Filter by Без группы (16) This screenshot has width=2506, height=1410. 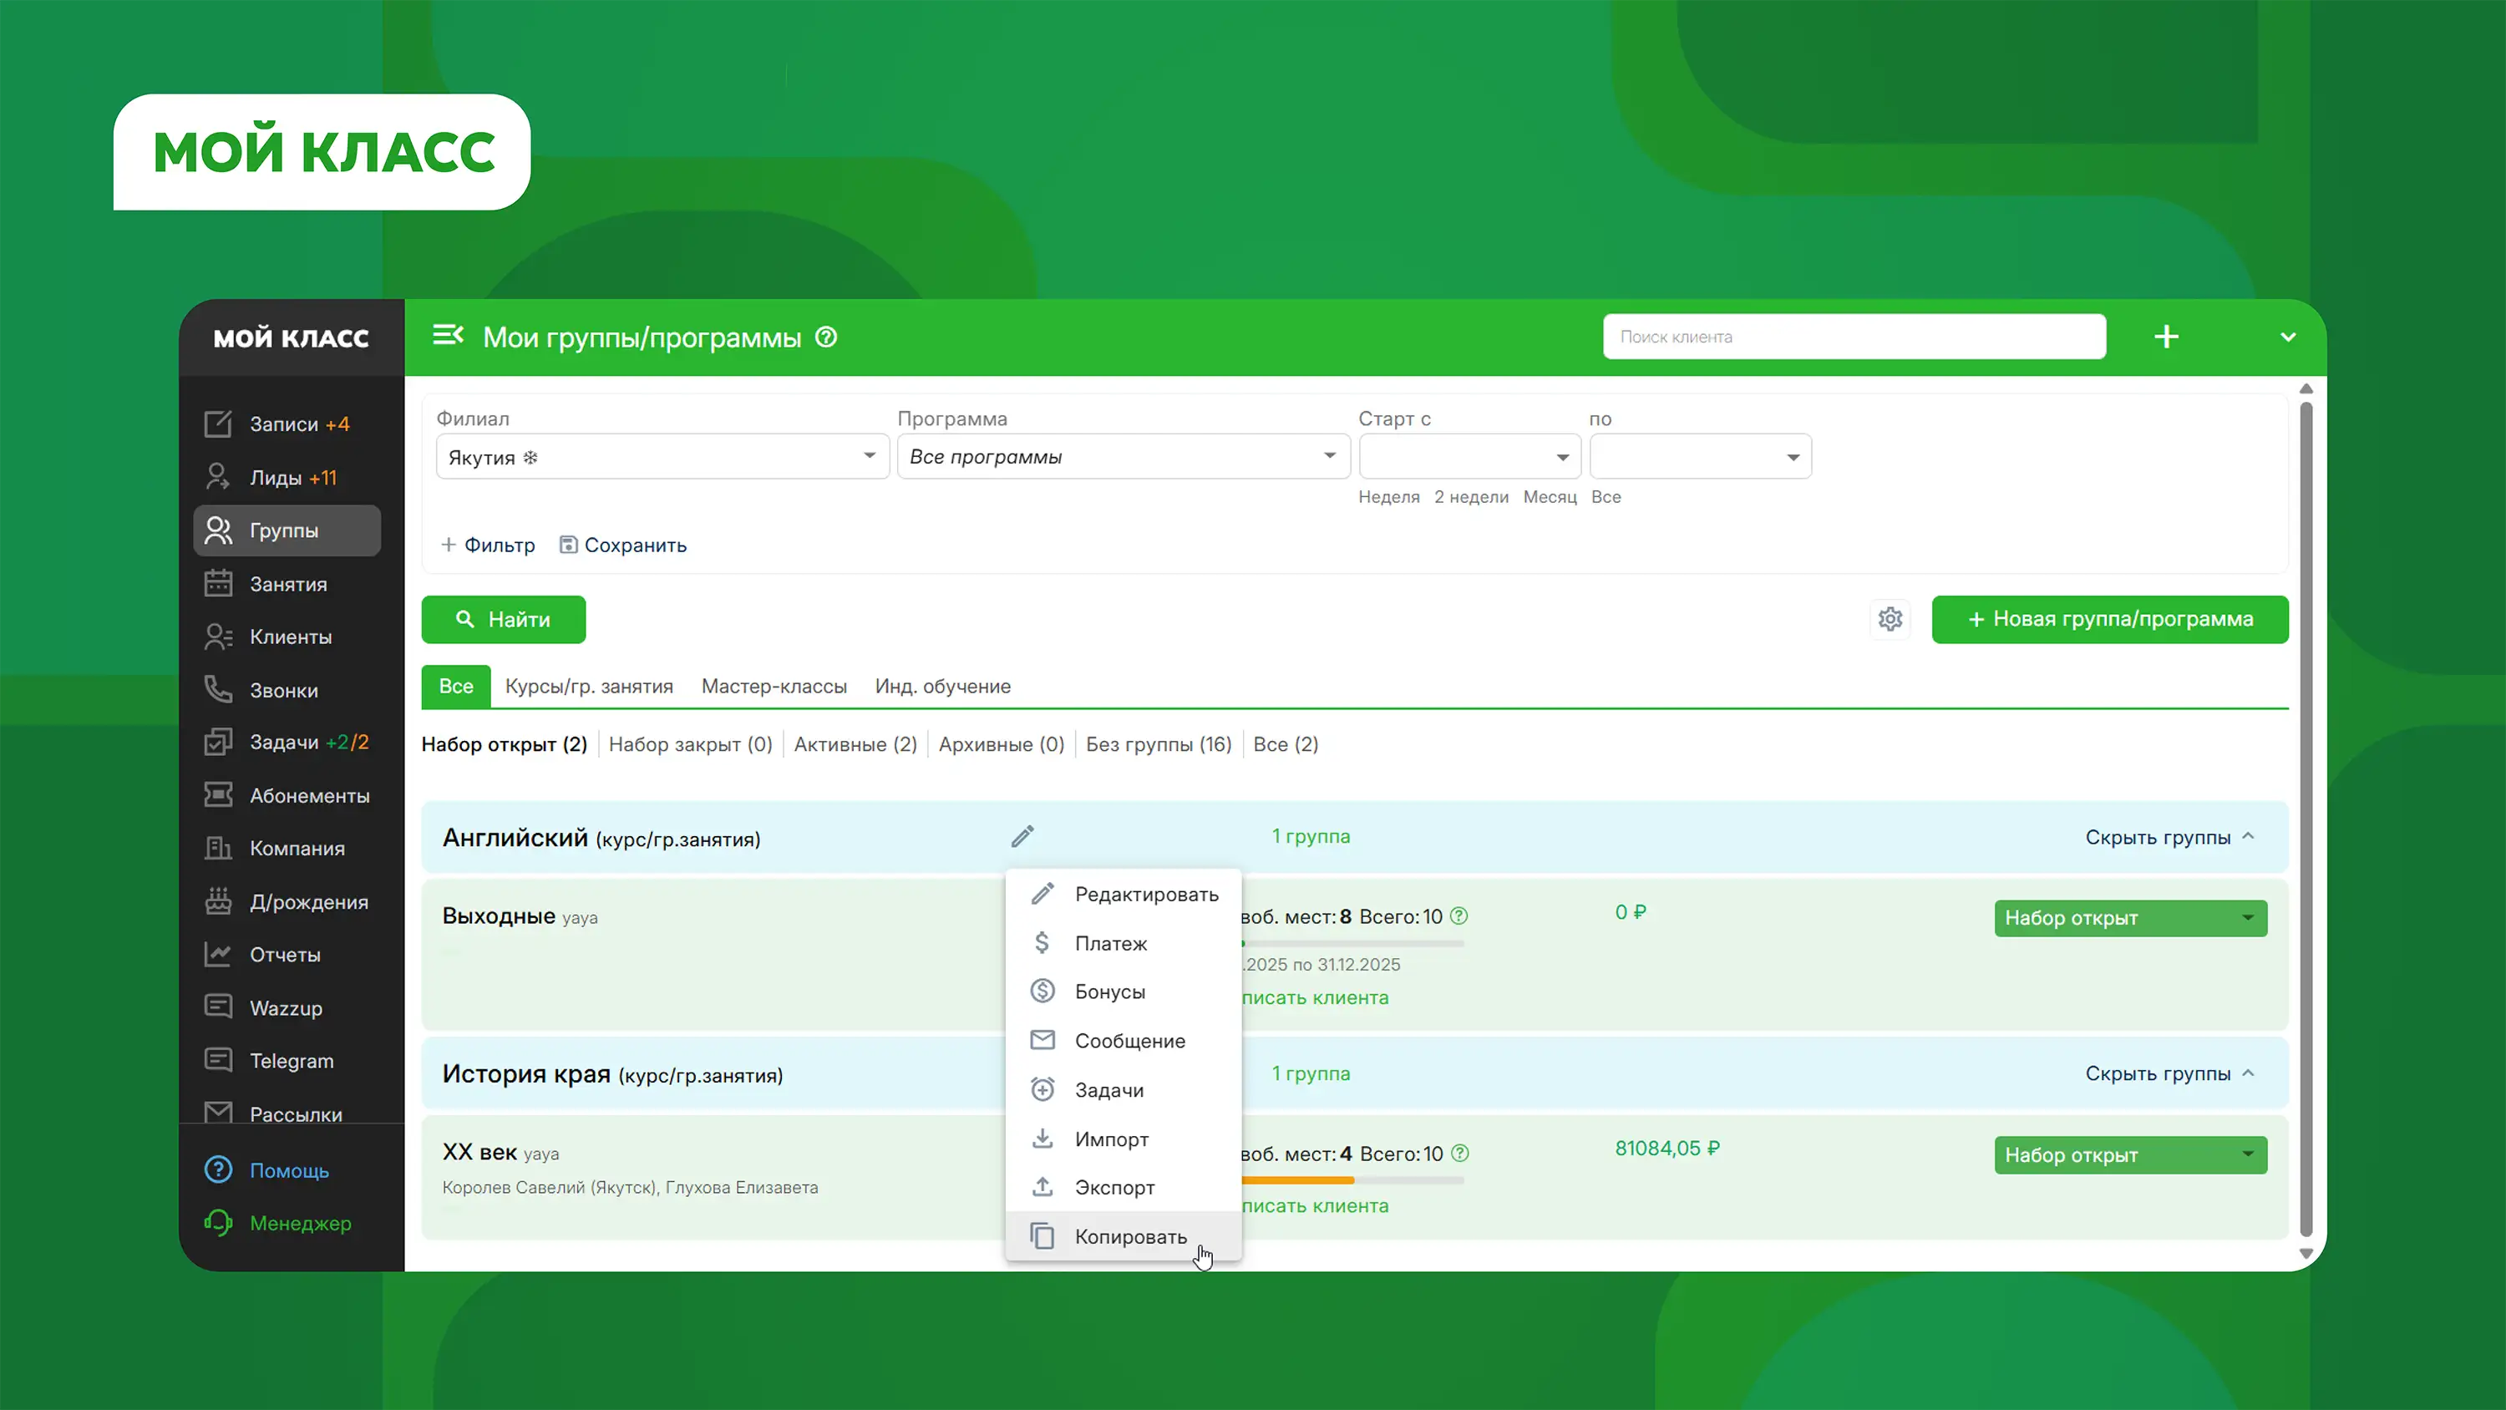point(1158,744)
